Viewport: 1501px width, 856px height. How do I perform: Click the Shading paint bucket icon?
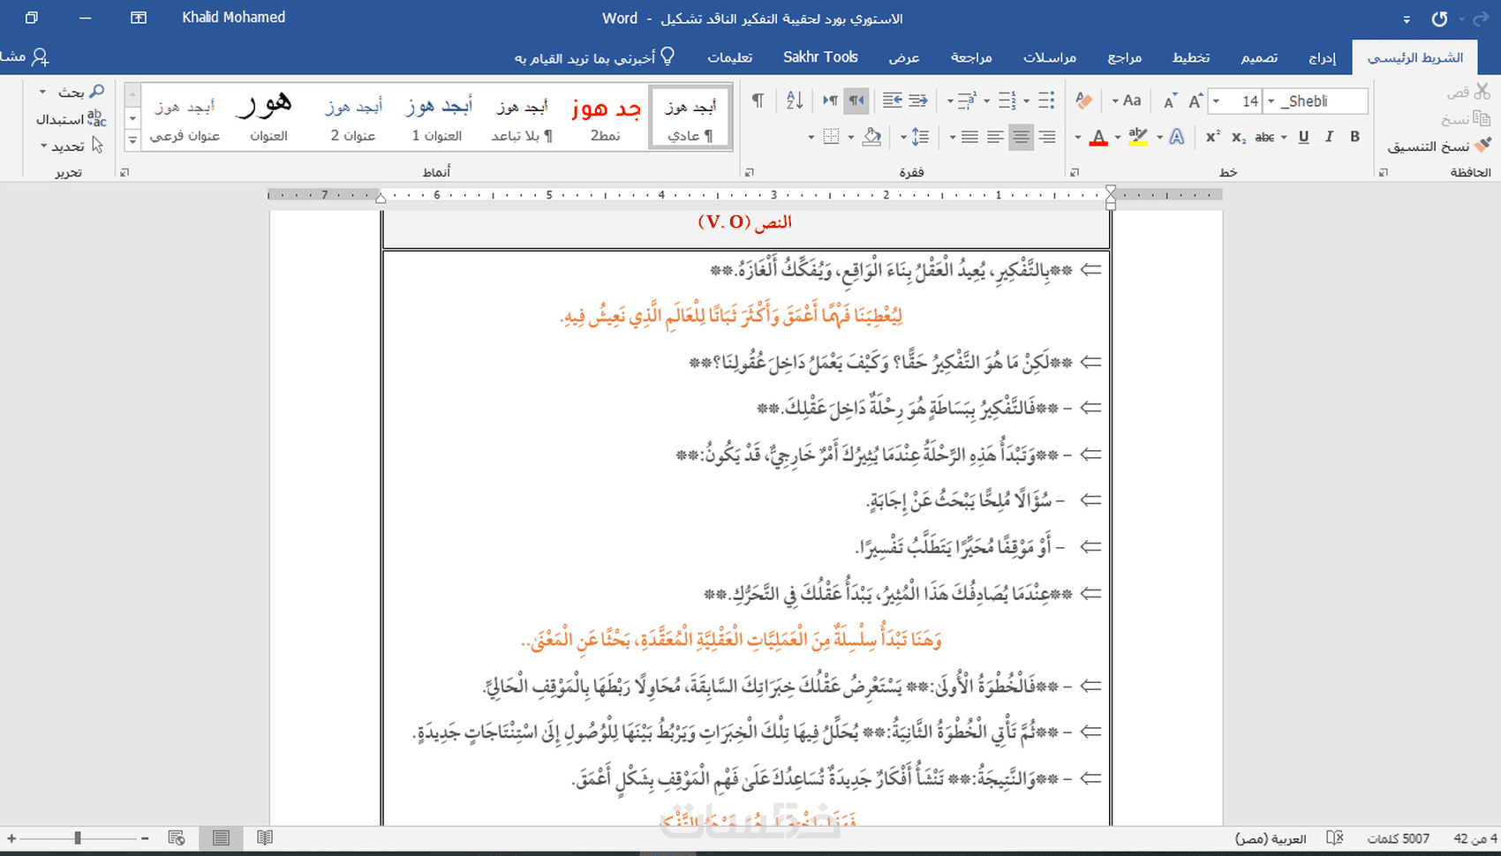[871, 137]
